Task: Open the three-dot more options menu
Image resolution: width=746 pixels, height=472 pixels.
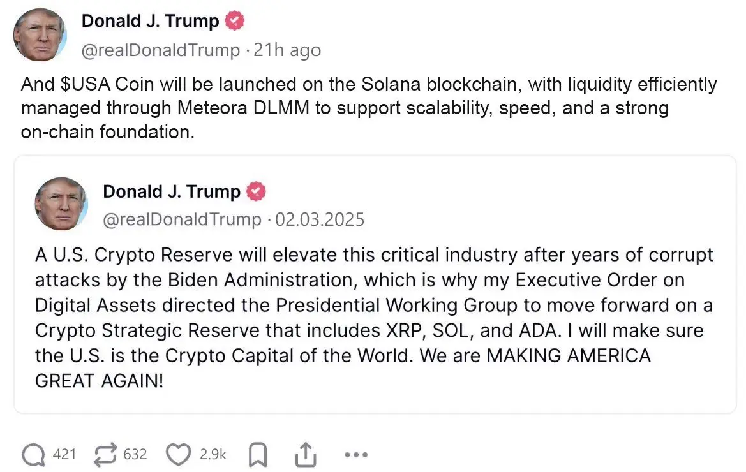Action: (355, 455)
